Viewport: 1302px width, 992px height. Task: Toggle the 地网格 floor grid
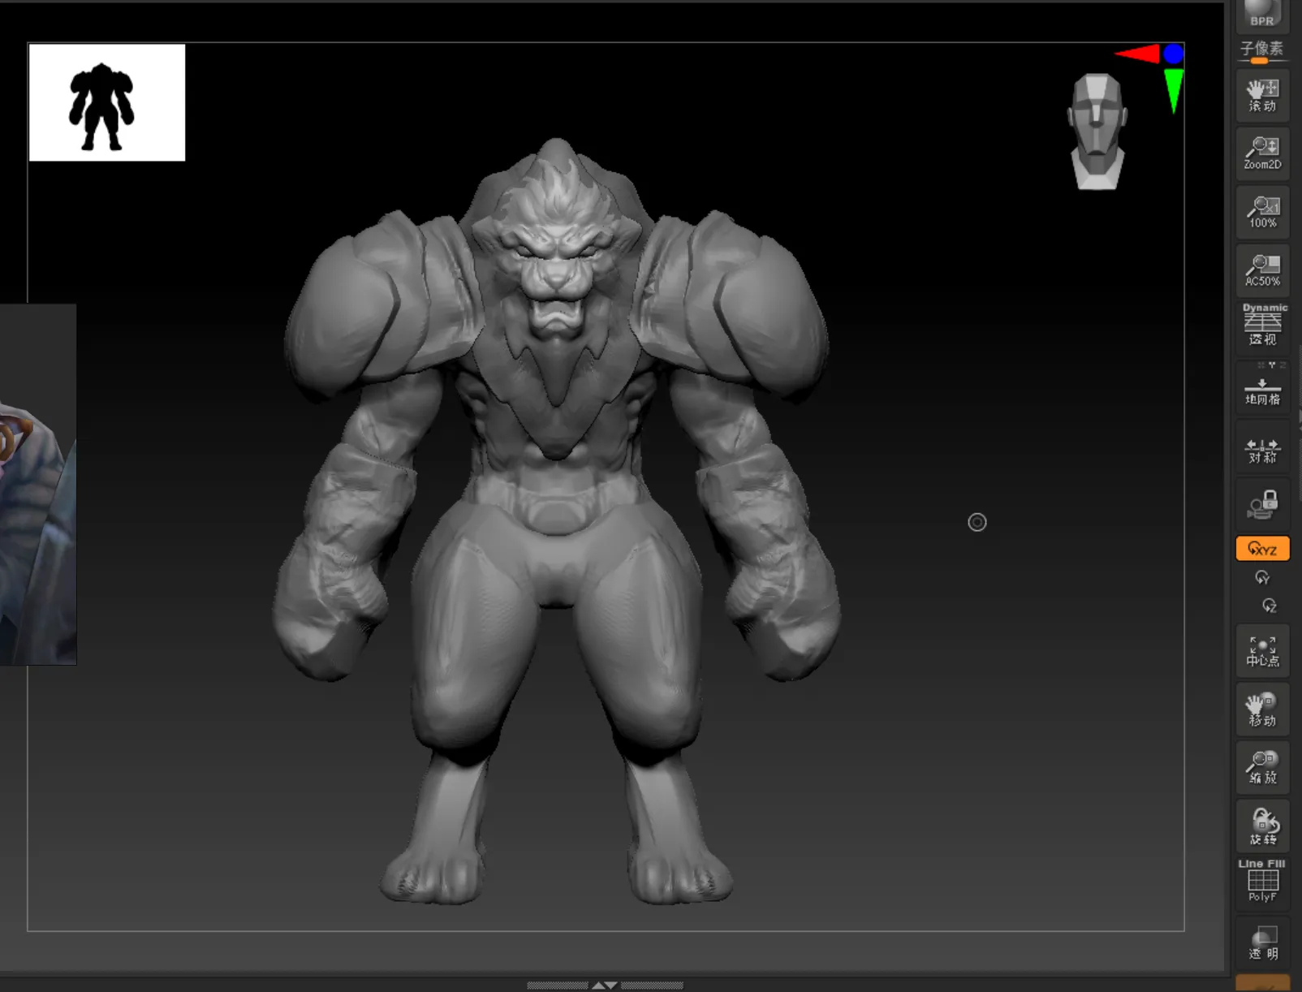[x=1262, y=389]
